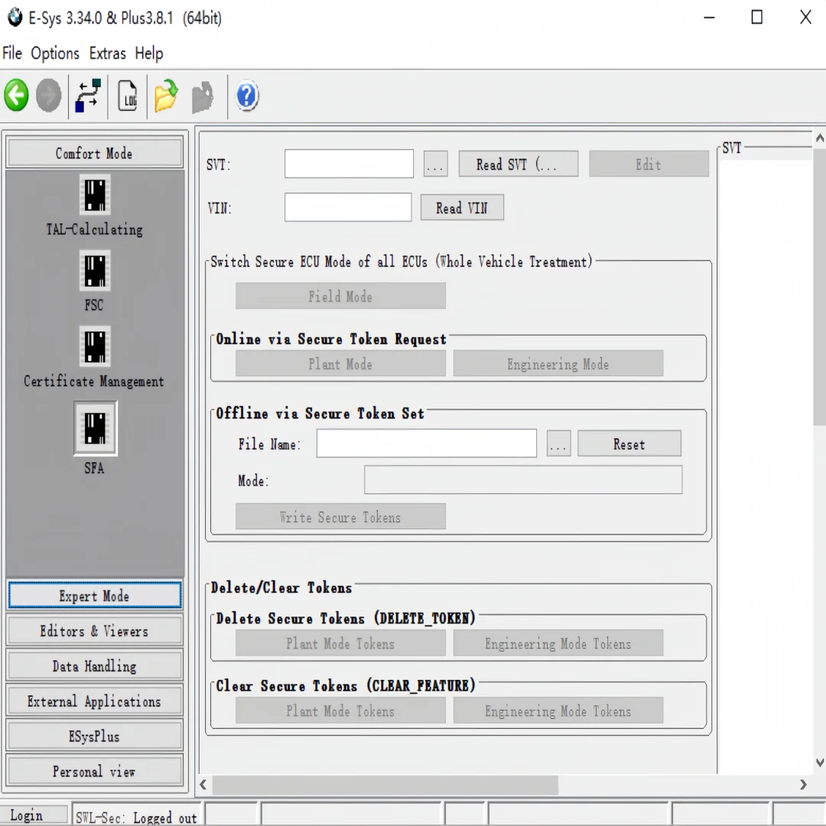
Task: Open the Certificate Management module icon
Action: [x=95, y=346]
